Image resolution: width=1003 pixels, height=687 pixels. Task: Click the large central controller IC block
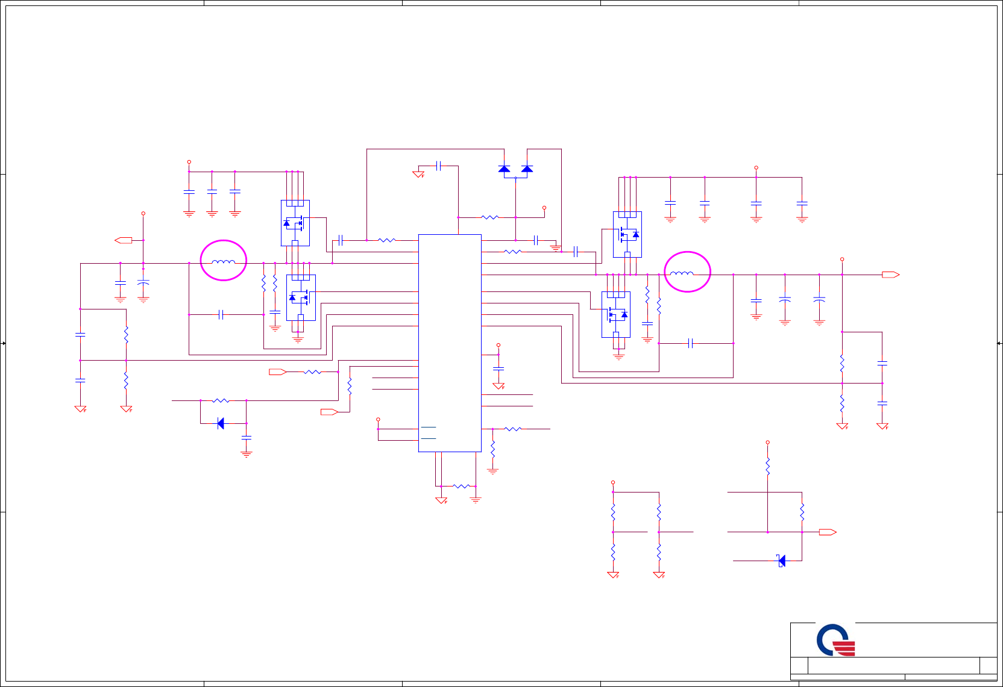[450, 343]
